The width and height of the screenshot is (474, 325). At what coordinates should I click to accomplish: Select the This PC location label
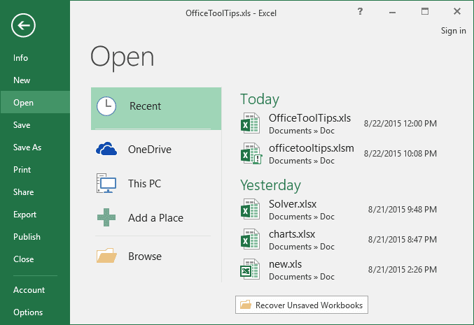tap(144, 184)
